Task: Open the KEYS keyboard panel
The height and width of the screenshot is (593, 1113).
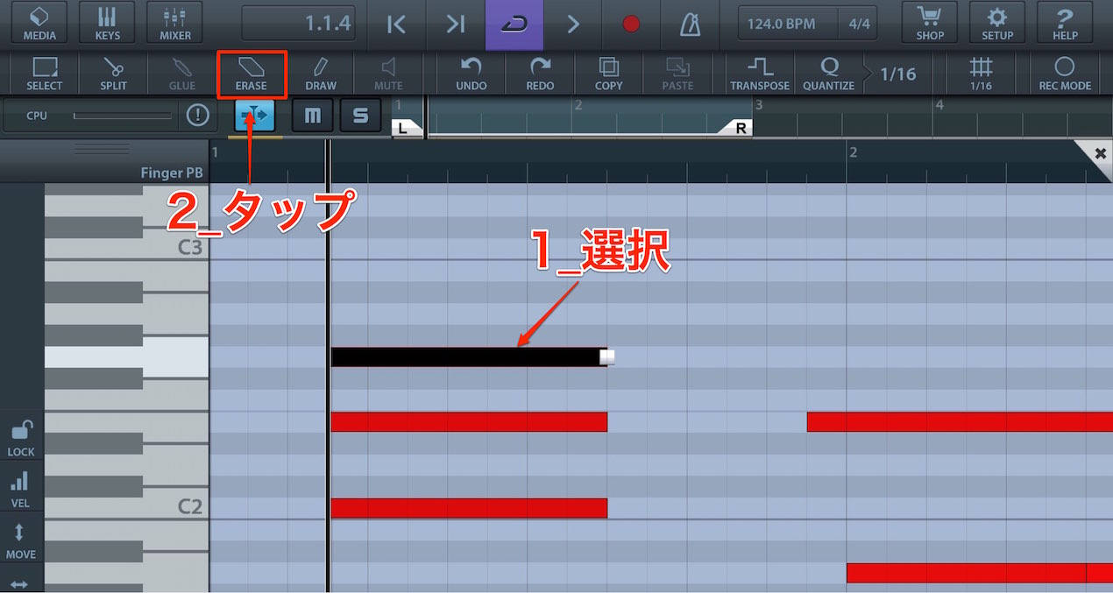Action: 107,24
